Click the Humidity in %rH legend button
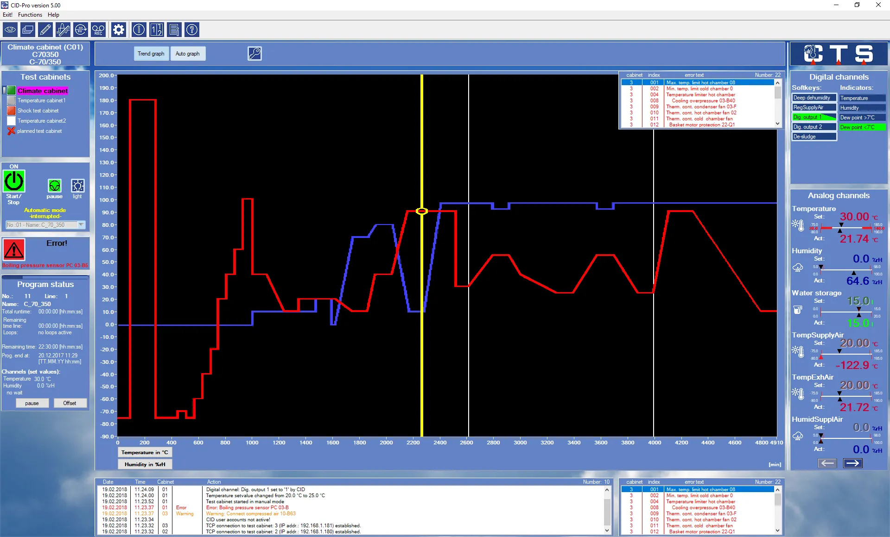 (145, 464)
